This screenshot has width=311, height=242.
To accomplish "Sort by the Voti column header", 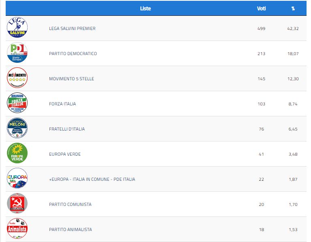I will [x=261, y=9].
